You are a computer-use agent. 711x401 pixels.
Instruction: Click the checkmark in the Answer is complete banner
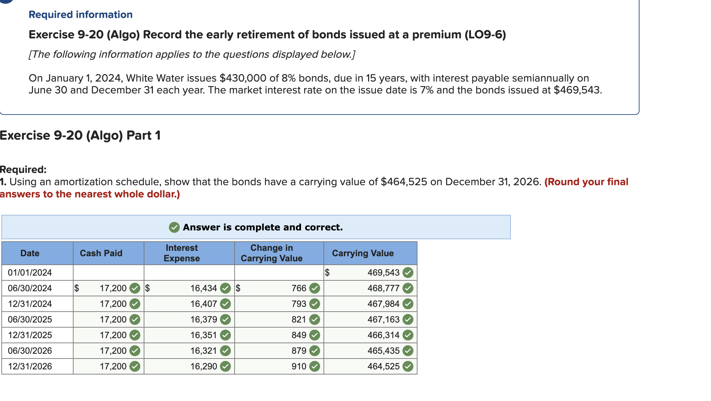pos(174,227)
